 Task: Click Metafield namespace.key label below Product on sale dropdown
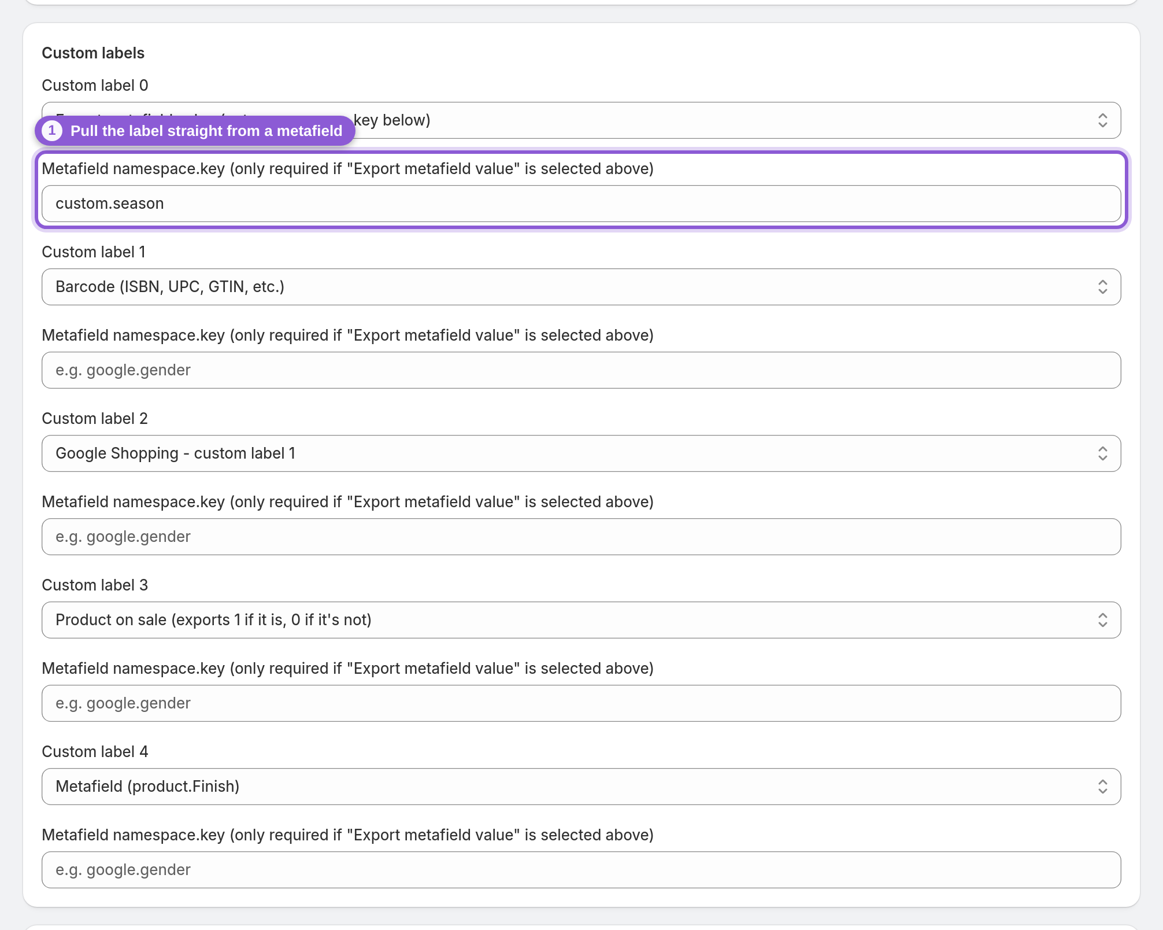pyautogui.click(x=348, y=669)
